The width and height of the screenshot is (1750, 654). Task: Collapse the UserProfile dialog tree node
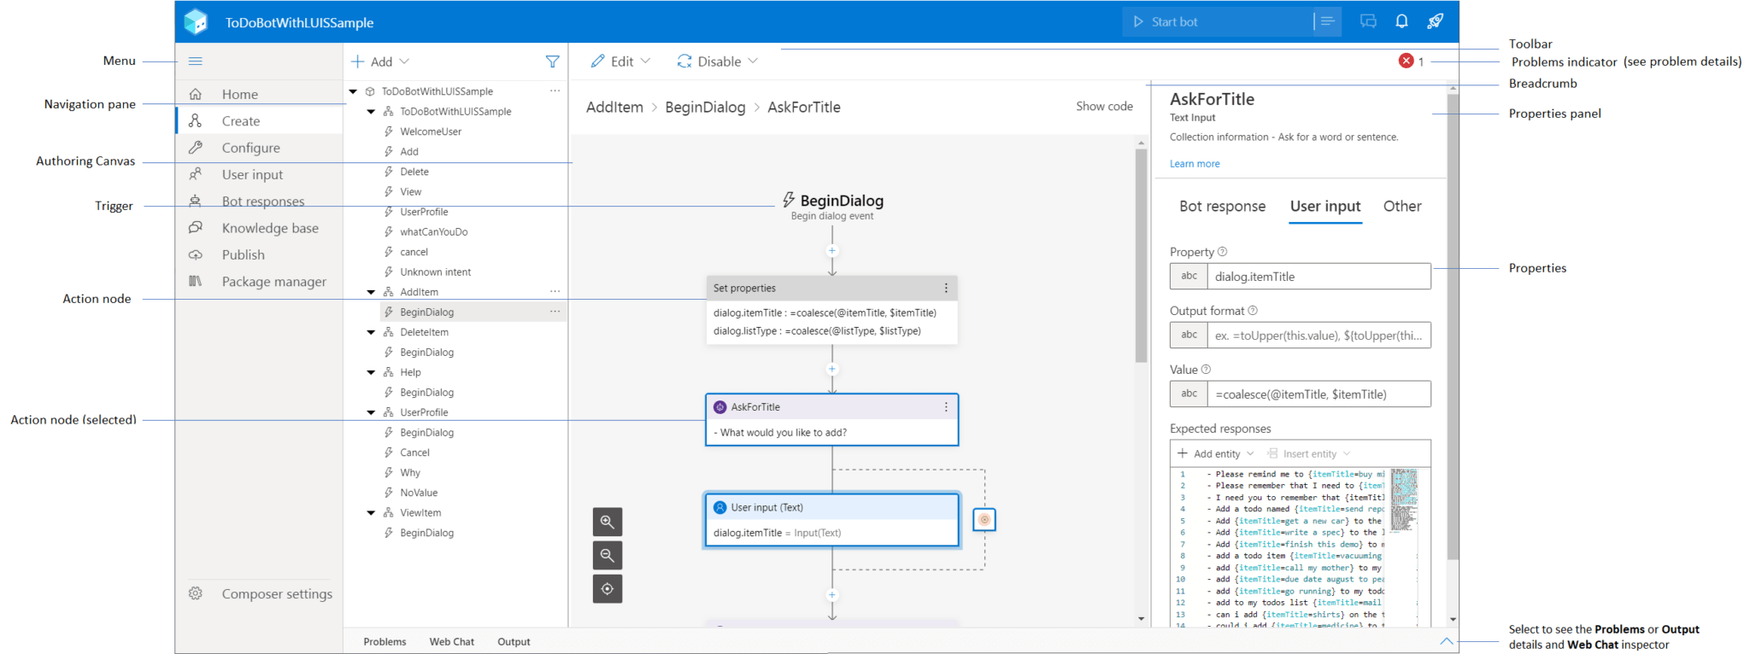pyautogui.click(x=371, y=412)
